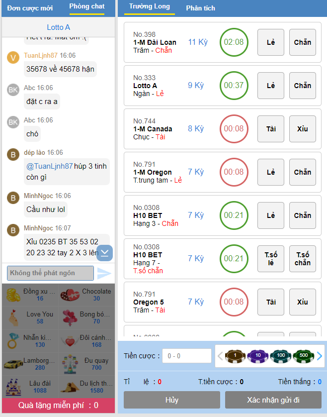327x417 pixels.
Task: Select the brown 1 betting chip
Action: [x=235, y=356]
